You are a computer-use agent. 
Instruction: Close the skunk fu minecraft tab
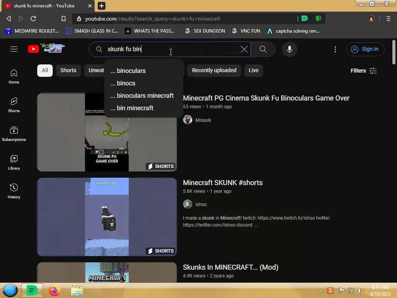click(90, 6)
